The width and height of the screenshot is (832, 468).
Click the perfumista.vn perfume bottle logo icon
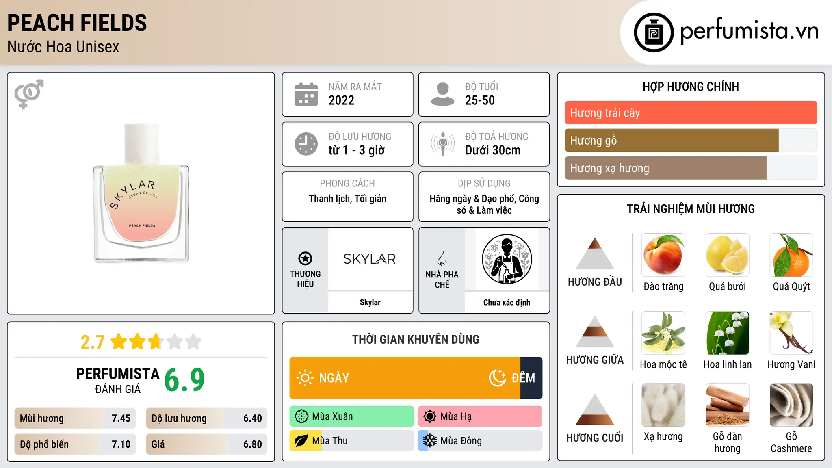pos(654,32)
